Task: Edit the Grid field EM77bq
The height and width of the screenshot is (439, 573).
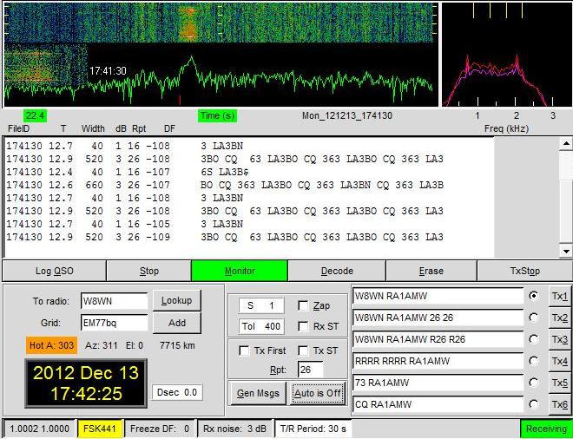Action: 115,323
